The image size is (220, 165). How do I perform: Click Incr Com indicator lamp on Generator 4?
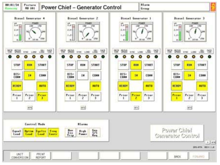49,56
